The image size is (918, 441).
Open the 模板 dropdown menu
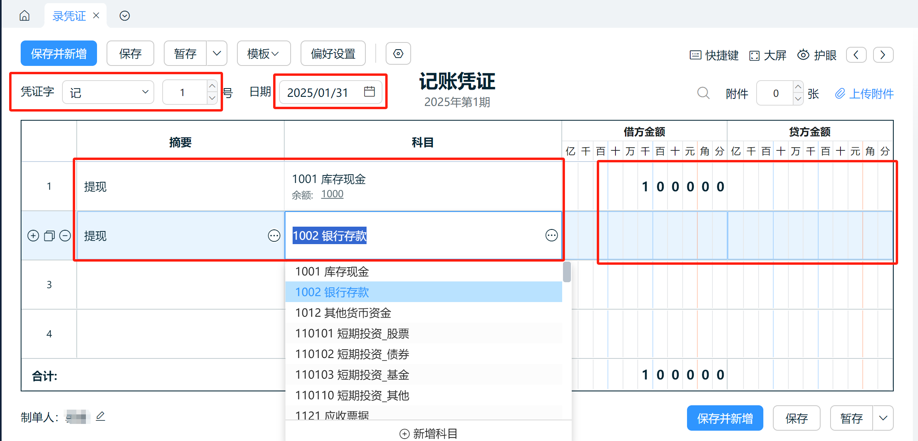pyautogui.click(x=264, y=54)
